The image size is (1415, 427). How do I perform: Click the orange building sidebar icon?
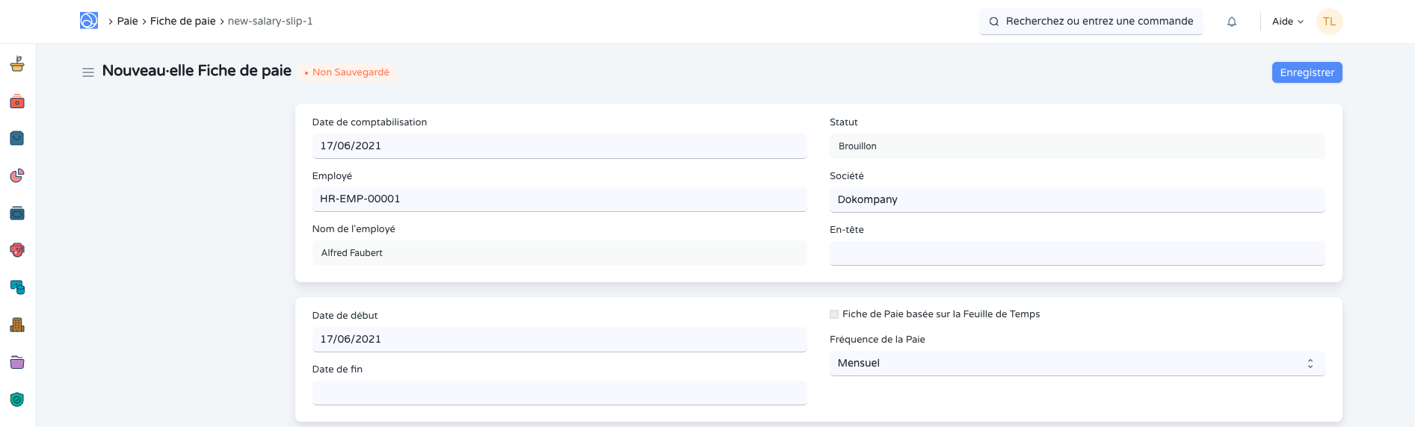pyautogui.click(x=17, y=325)
